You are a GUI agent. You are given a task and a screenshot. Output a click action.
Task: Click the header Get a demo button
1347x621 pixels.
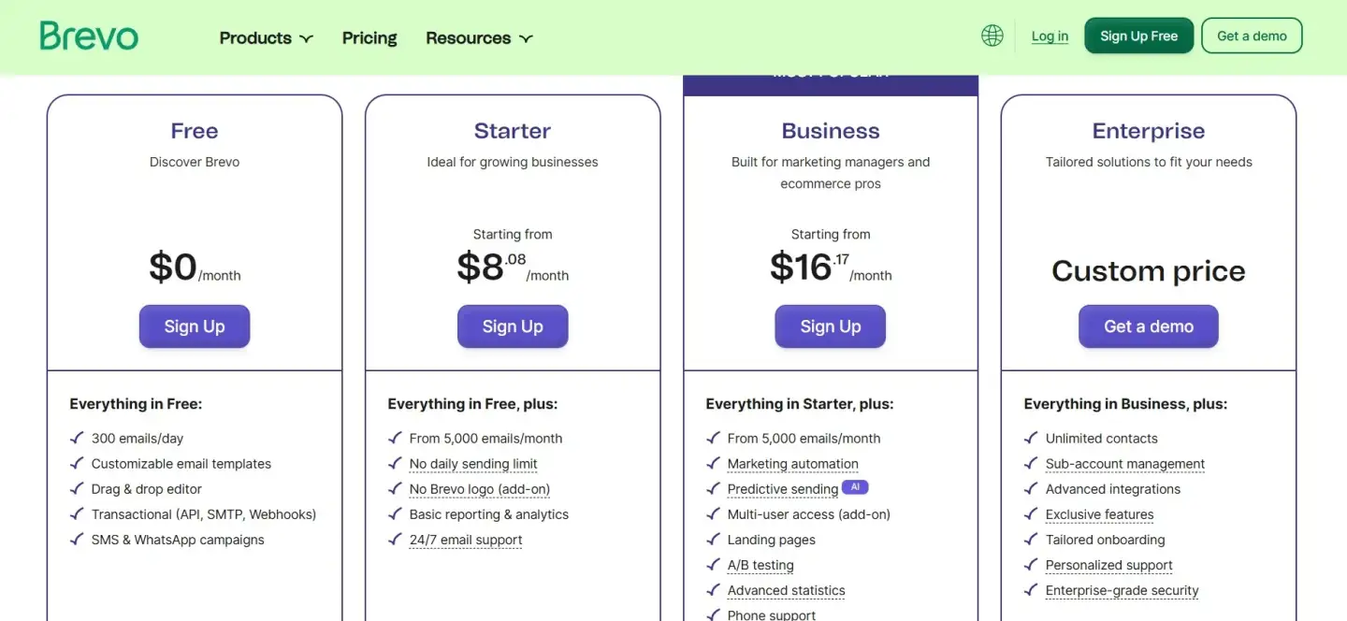coord(1252,36)
